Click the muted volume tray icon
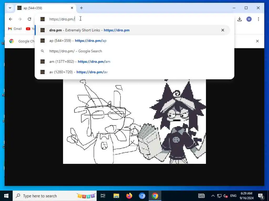269x201 pixels. pyautogui.click(x=226, y=196)
